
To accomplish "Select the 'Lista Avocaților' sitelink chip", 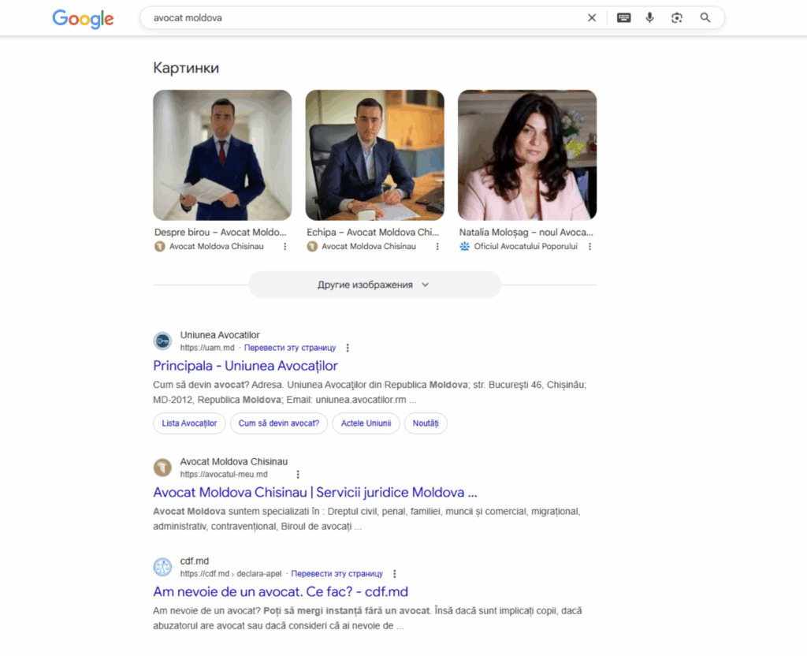I will [189, 423].
